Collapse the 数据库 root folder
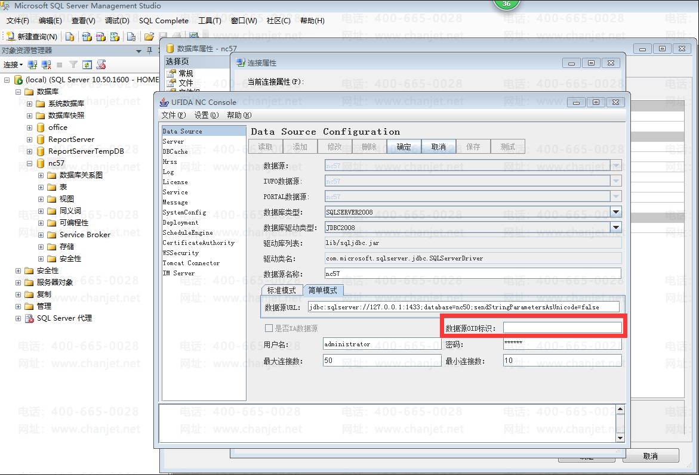 coord(19,92)
